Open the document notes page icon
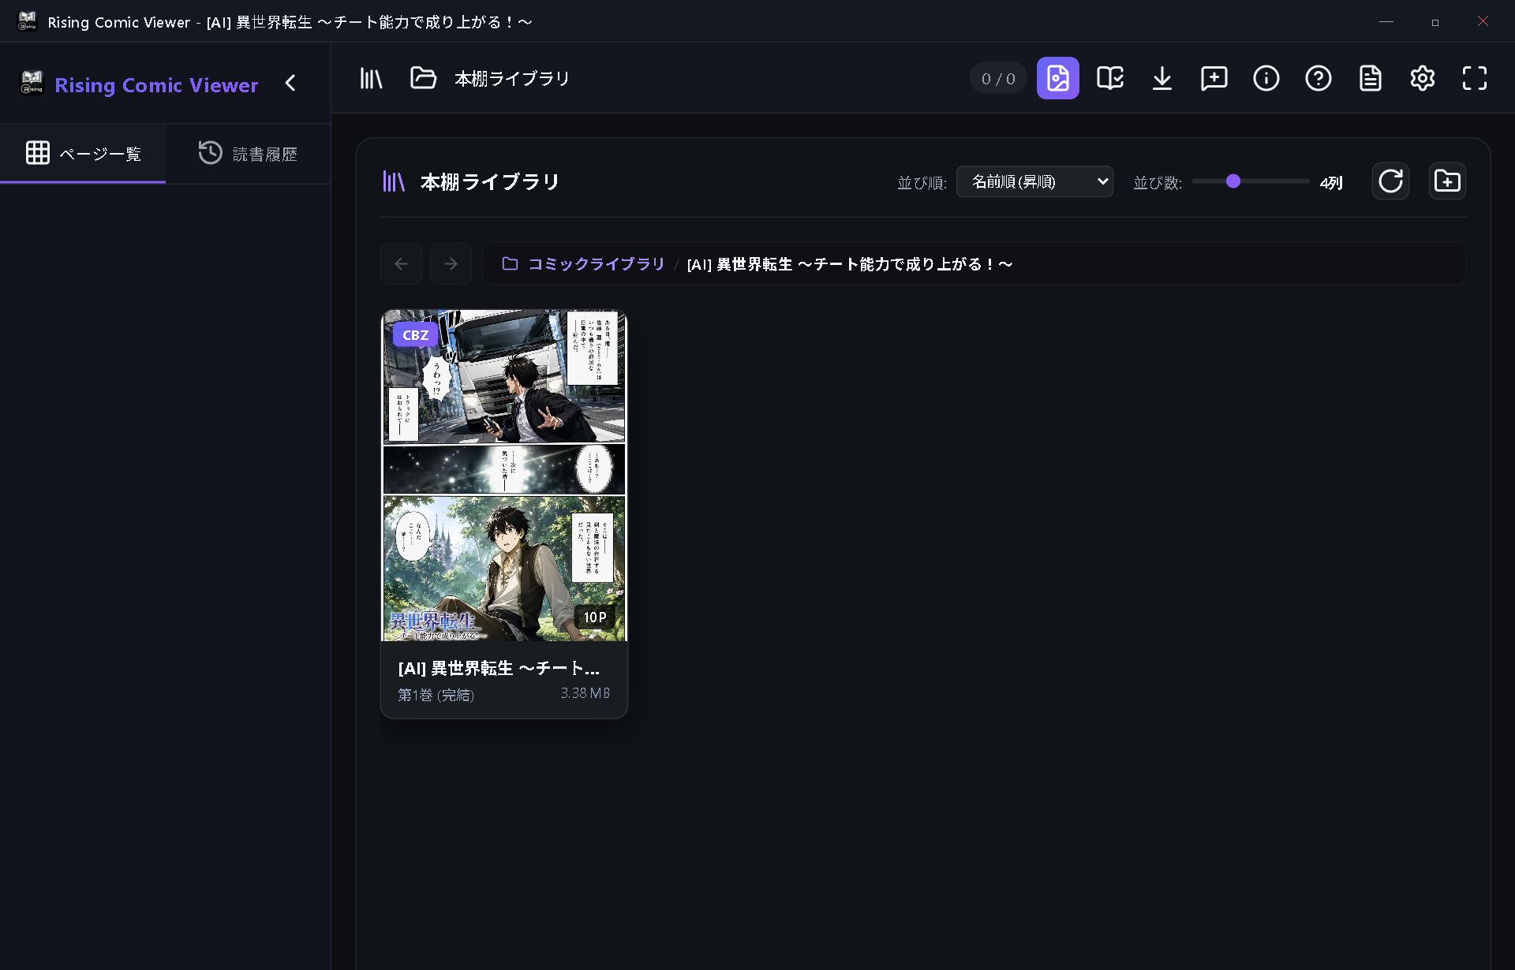This screenshot has width=1515, height=970. (1370, 78)
